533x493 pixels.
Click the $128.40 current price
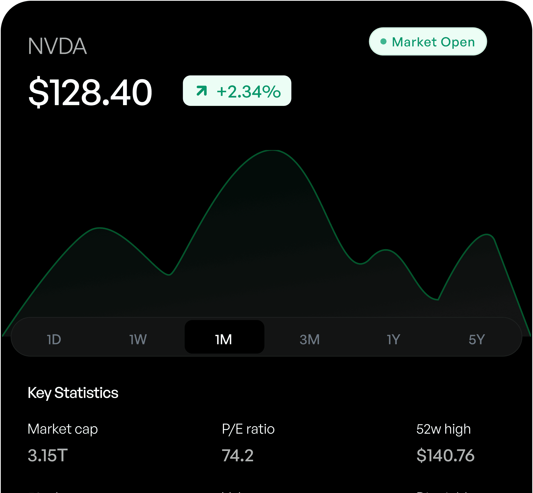click(90, 92)
